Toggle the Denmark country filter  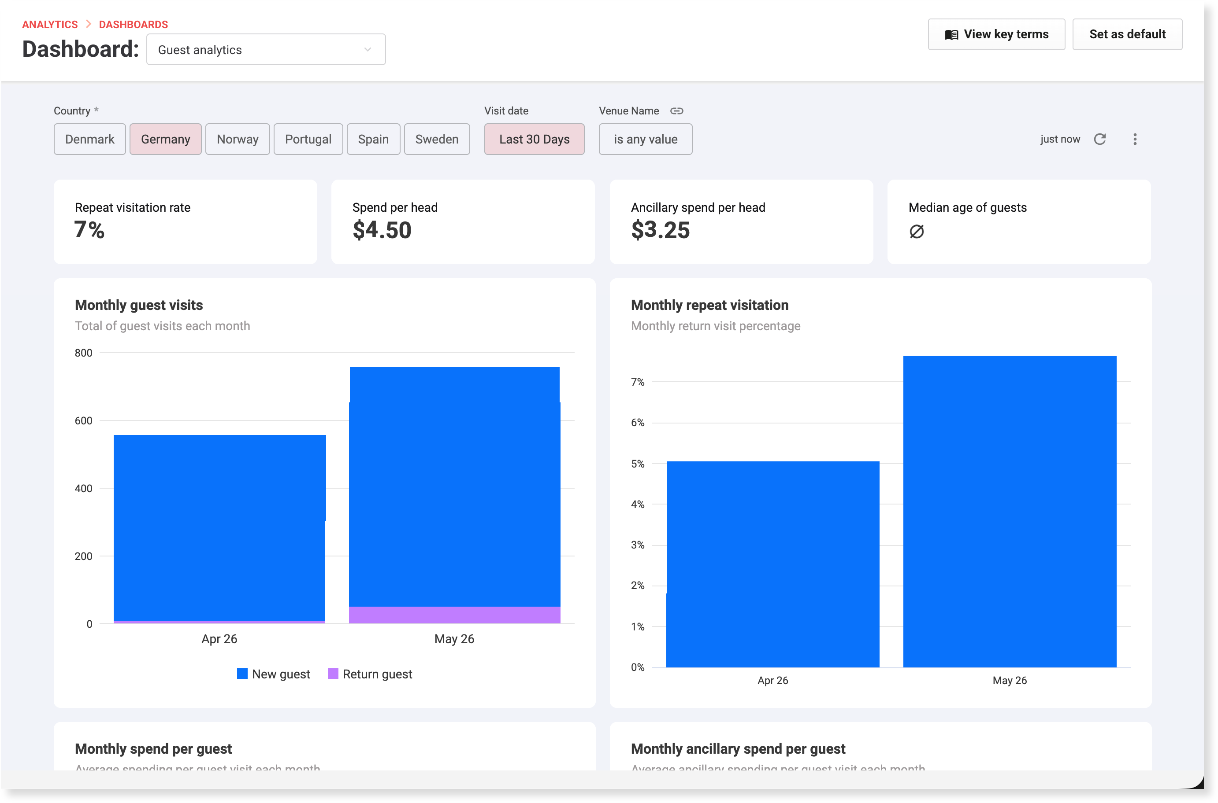90,139
